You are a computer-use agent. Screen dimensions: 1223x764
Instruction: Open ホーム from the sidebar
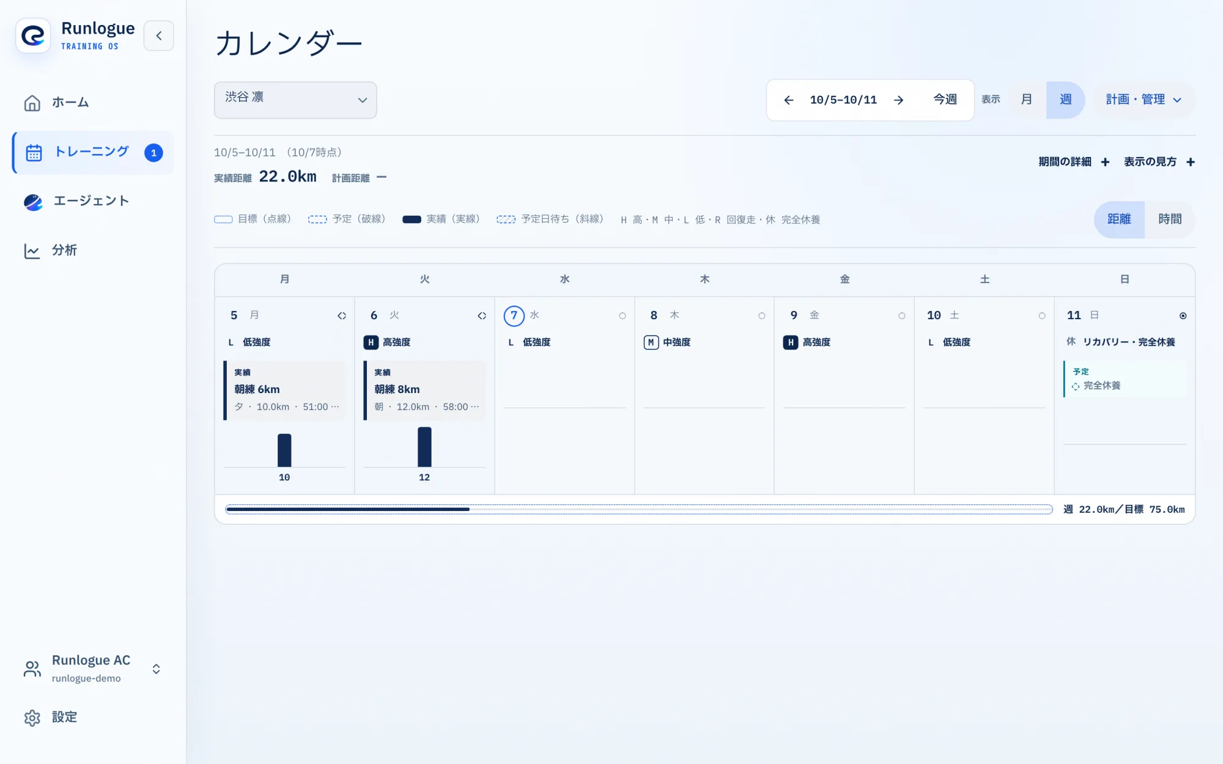(93, 103)
